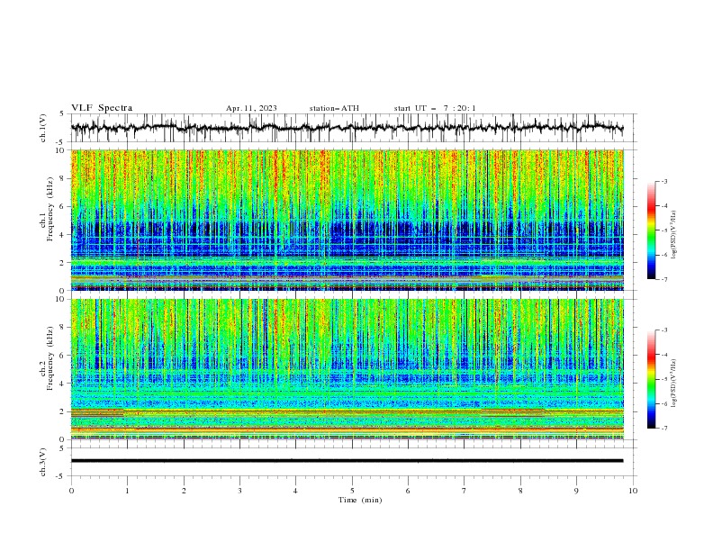Select the date "Apr. 11, 2023"
Image resolution: width=713 pixels, height=551 pixels.
tap(251, 108)
